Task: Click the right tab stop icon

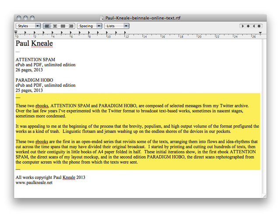Action: point(254,26)
